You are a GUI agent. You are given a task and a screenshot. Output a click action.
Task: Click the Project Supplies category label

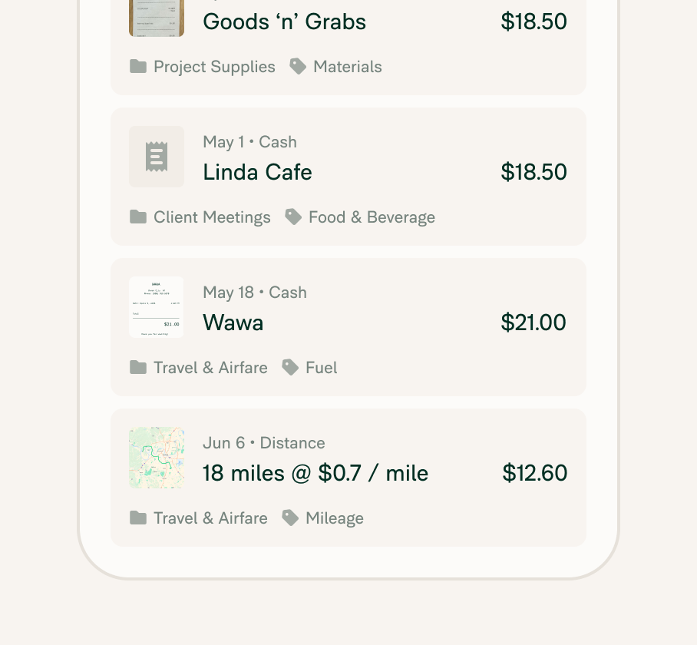click(214, 67)
